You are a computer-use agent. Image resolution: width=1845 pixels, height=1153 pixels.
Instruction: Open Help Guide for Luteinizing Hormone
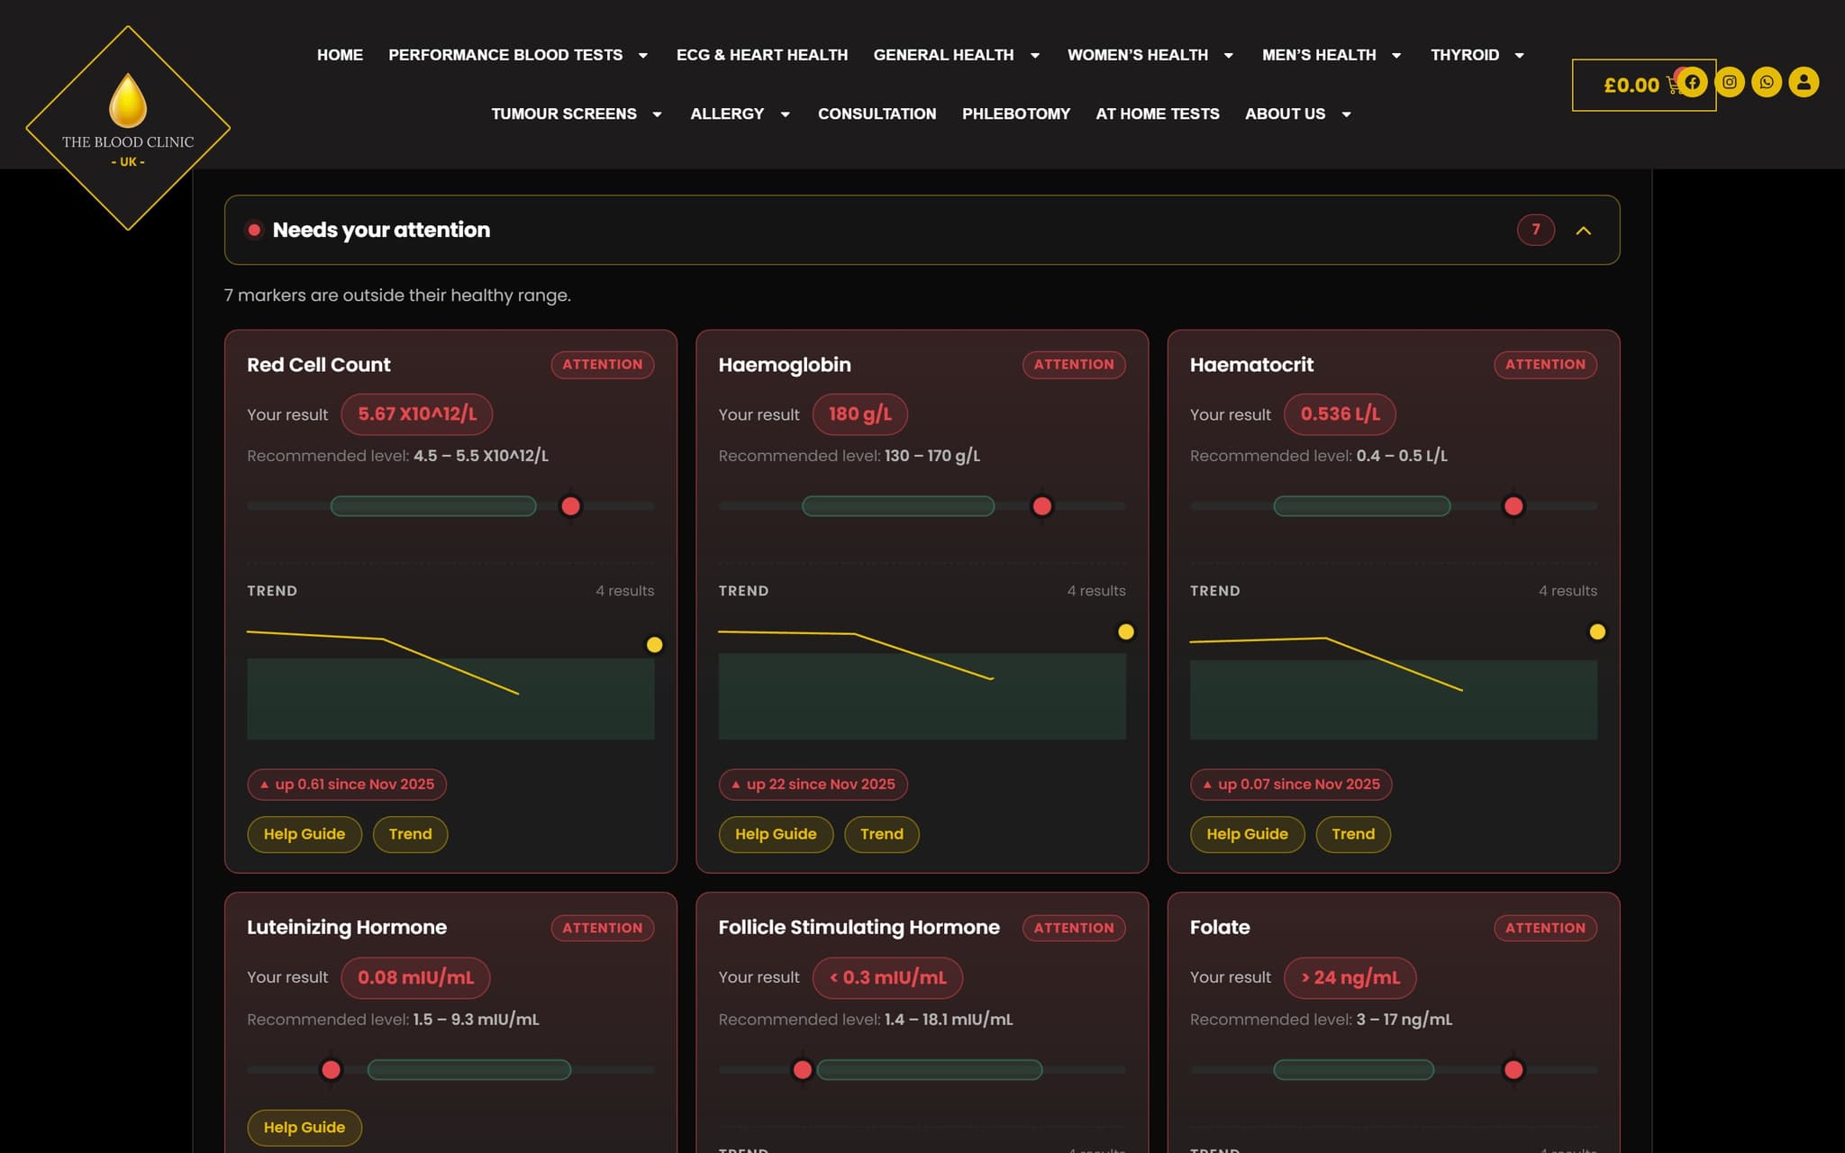tap(304, 1128)
